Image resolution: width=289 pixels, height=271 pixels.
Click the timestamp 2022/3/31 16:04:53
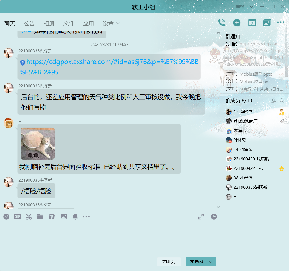(110, 45)
